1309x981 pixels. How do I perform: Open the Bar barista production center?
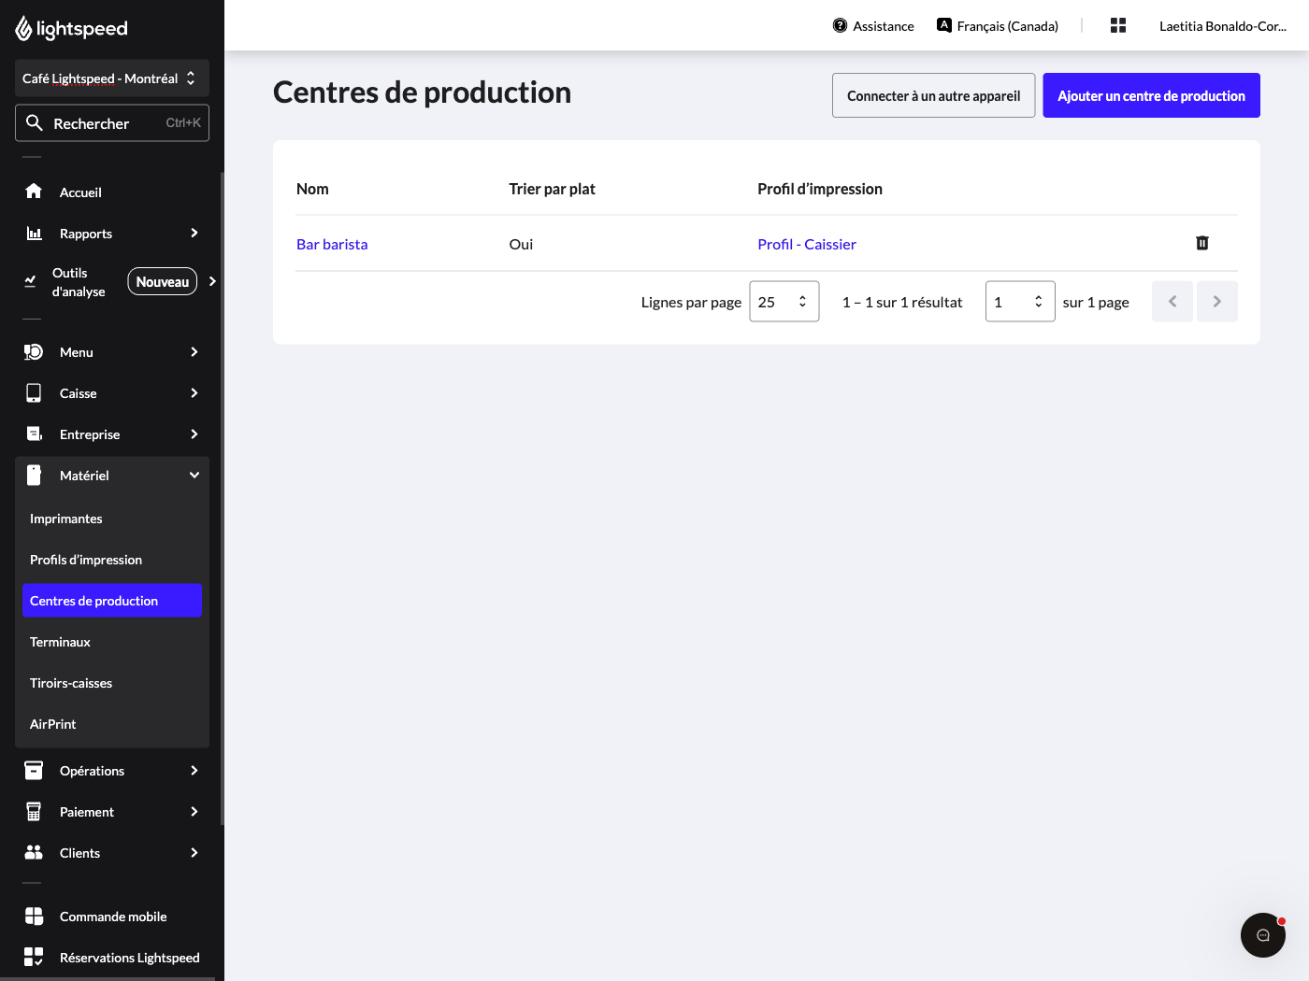pos(332,244)
